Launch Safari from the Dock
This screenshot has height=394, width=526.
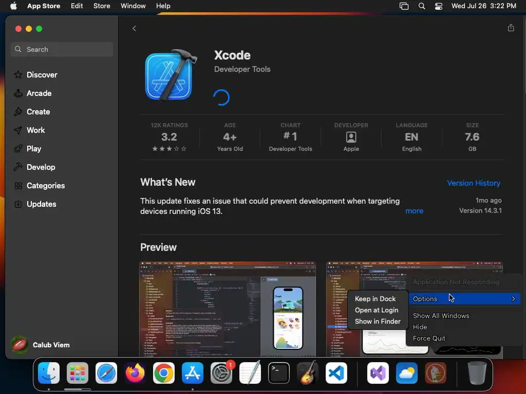pyautogui.click(x=106, y=373)
